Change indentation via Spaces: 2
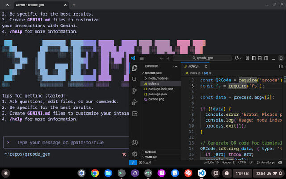This screenshot has width=286, height=179. 228,162
